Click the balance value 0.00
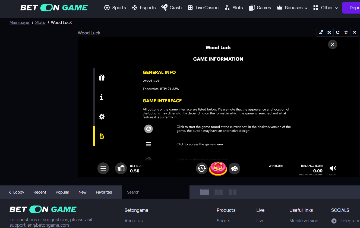The image size is (360, 228). (318, 171)
